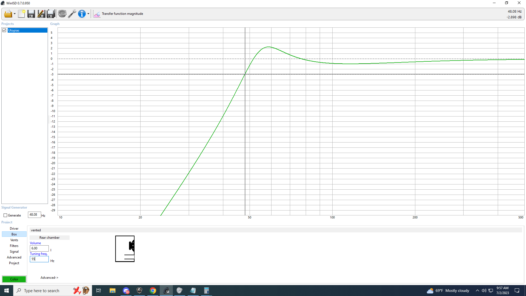This screenshot has height=296, width=526.
Task: Click the Rear chamber header
Action: [49, 238]
